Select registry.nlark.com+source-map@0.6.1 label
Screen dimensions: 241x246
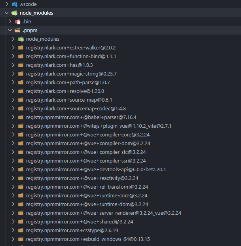pyautogui.click(x=69, y=100)
